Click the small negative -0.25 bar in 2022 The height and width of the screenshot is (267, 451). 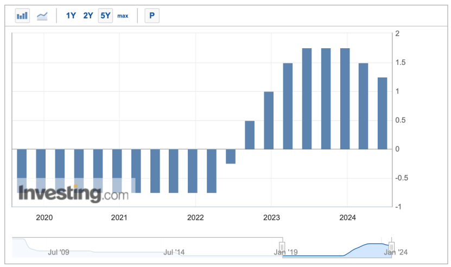(231, 157)
